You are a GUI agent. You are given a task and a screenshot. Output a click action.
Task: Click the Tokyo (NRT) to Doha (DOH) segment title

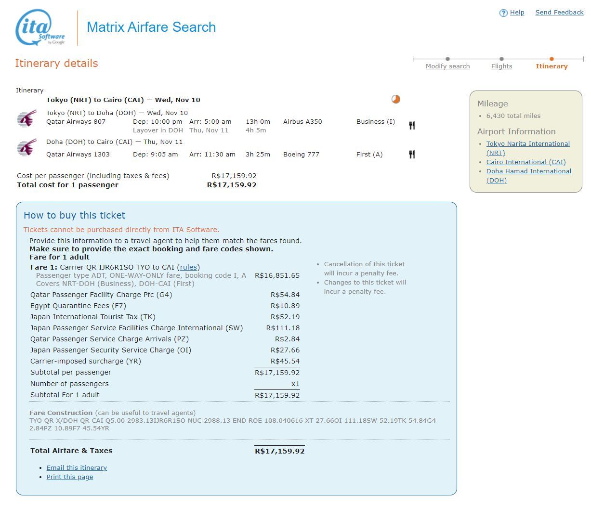point(117,113)
